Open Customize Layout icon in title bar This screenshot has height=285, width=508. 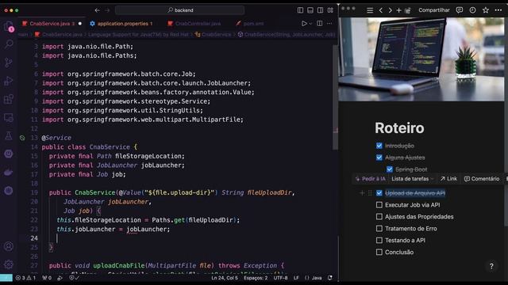point(330,10)
